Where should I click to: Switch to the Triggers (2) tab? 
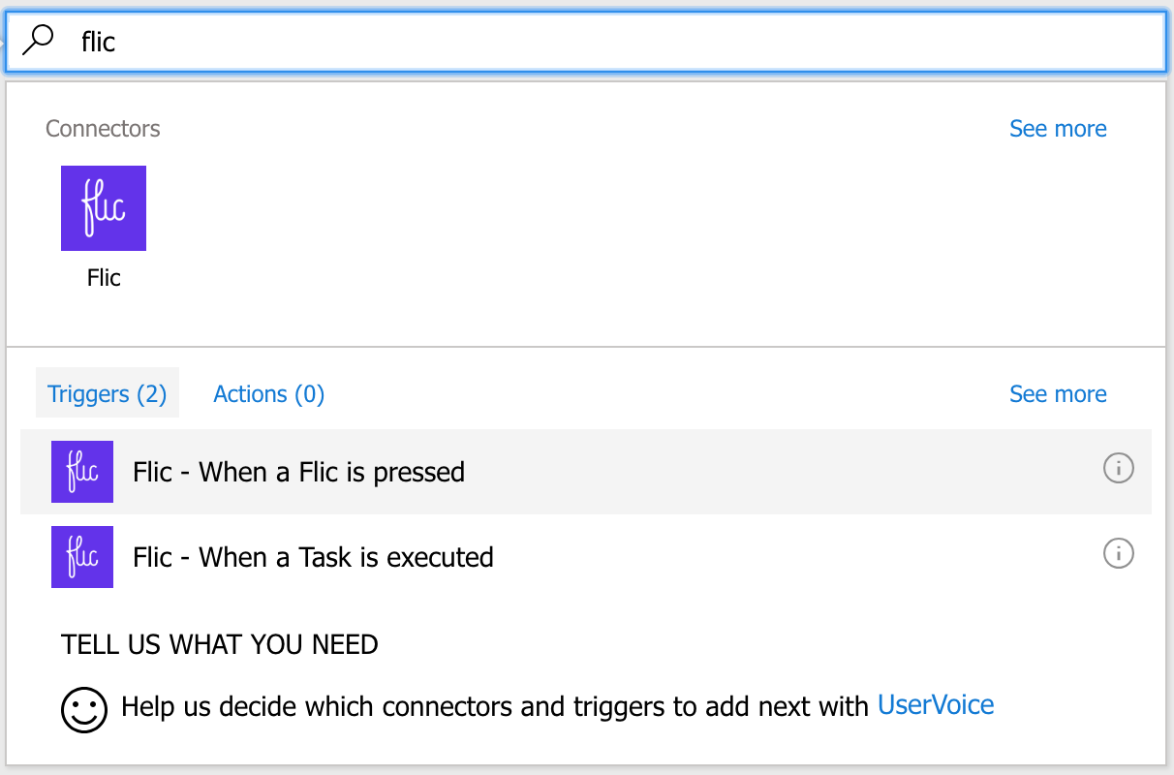coord(108,394)
